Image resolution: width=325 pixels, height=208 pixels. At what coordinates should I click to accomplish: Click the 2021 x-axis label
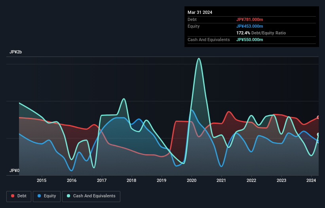(221, 180)
